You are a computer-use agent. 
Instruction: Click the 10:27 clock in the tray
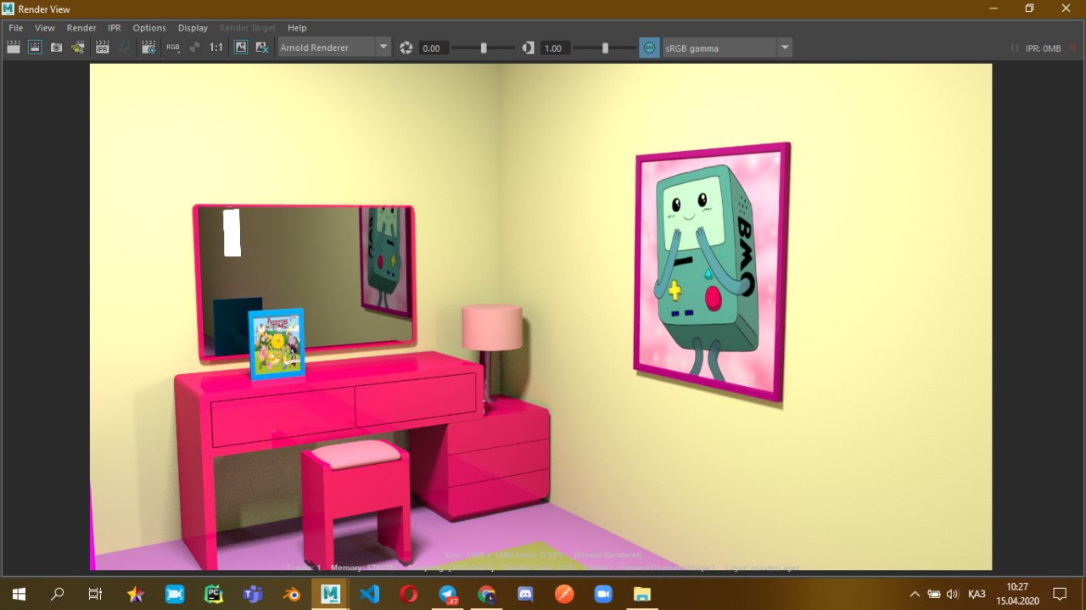pos(1016,587)
